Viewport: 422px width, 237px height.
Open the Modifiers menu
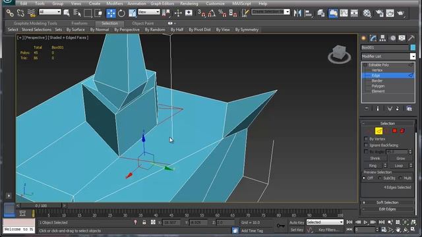click(x=114, y=3)
